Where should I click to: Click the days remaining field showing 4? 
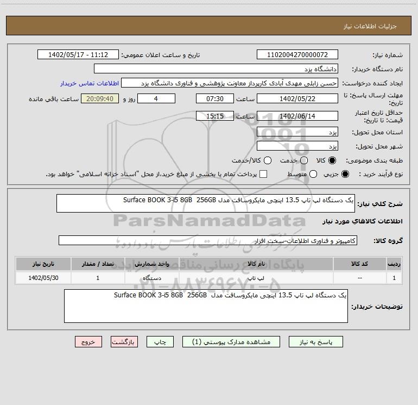click(156, 98)
